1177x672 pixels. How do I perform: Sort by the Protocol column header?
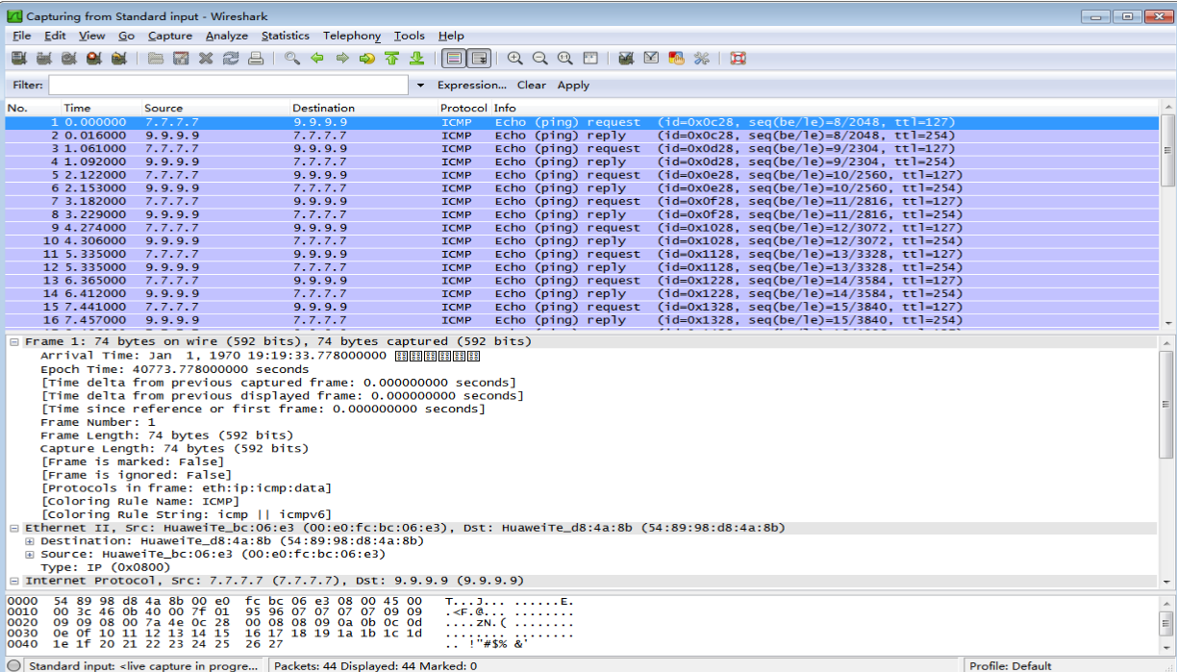463,108
